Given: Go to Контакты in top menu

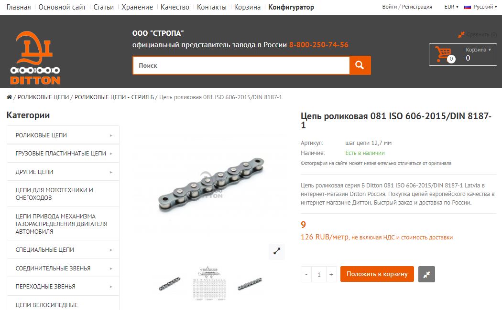Looking at the screenshot, I should coord(212,7).
